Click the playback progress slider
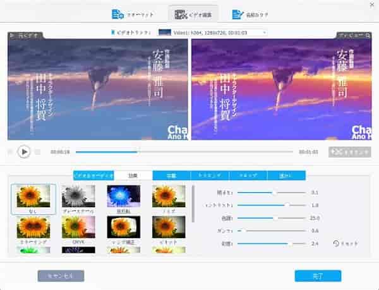Screen dimensions: 379x290 184,152
